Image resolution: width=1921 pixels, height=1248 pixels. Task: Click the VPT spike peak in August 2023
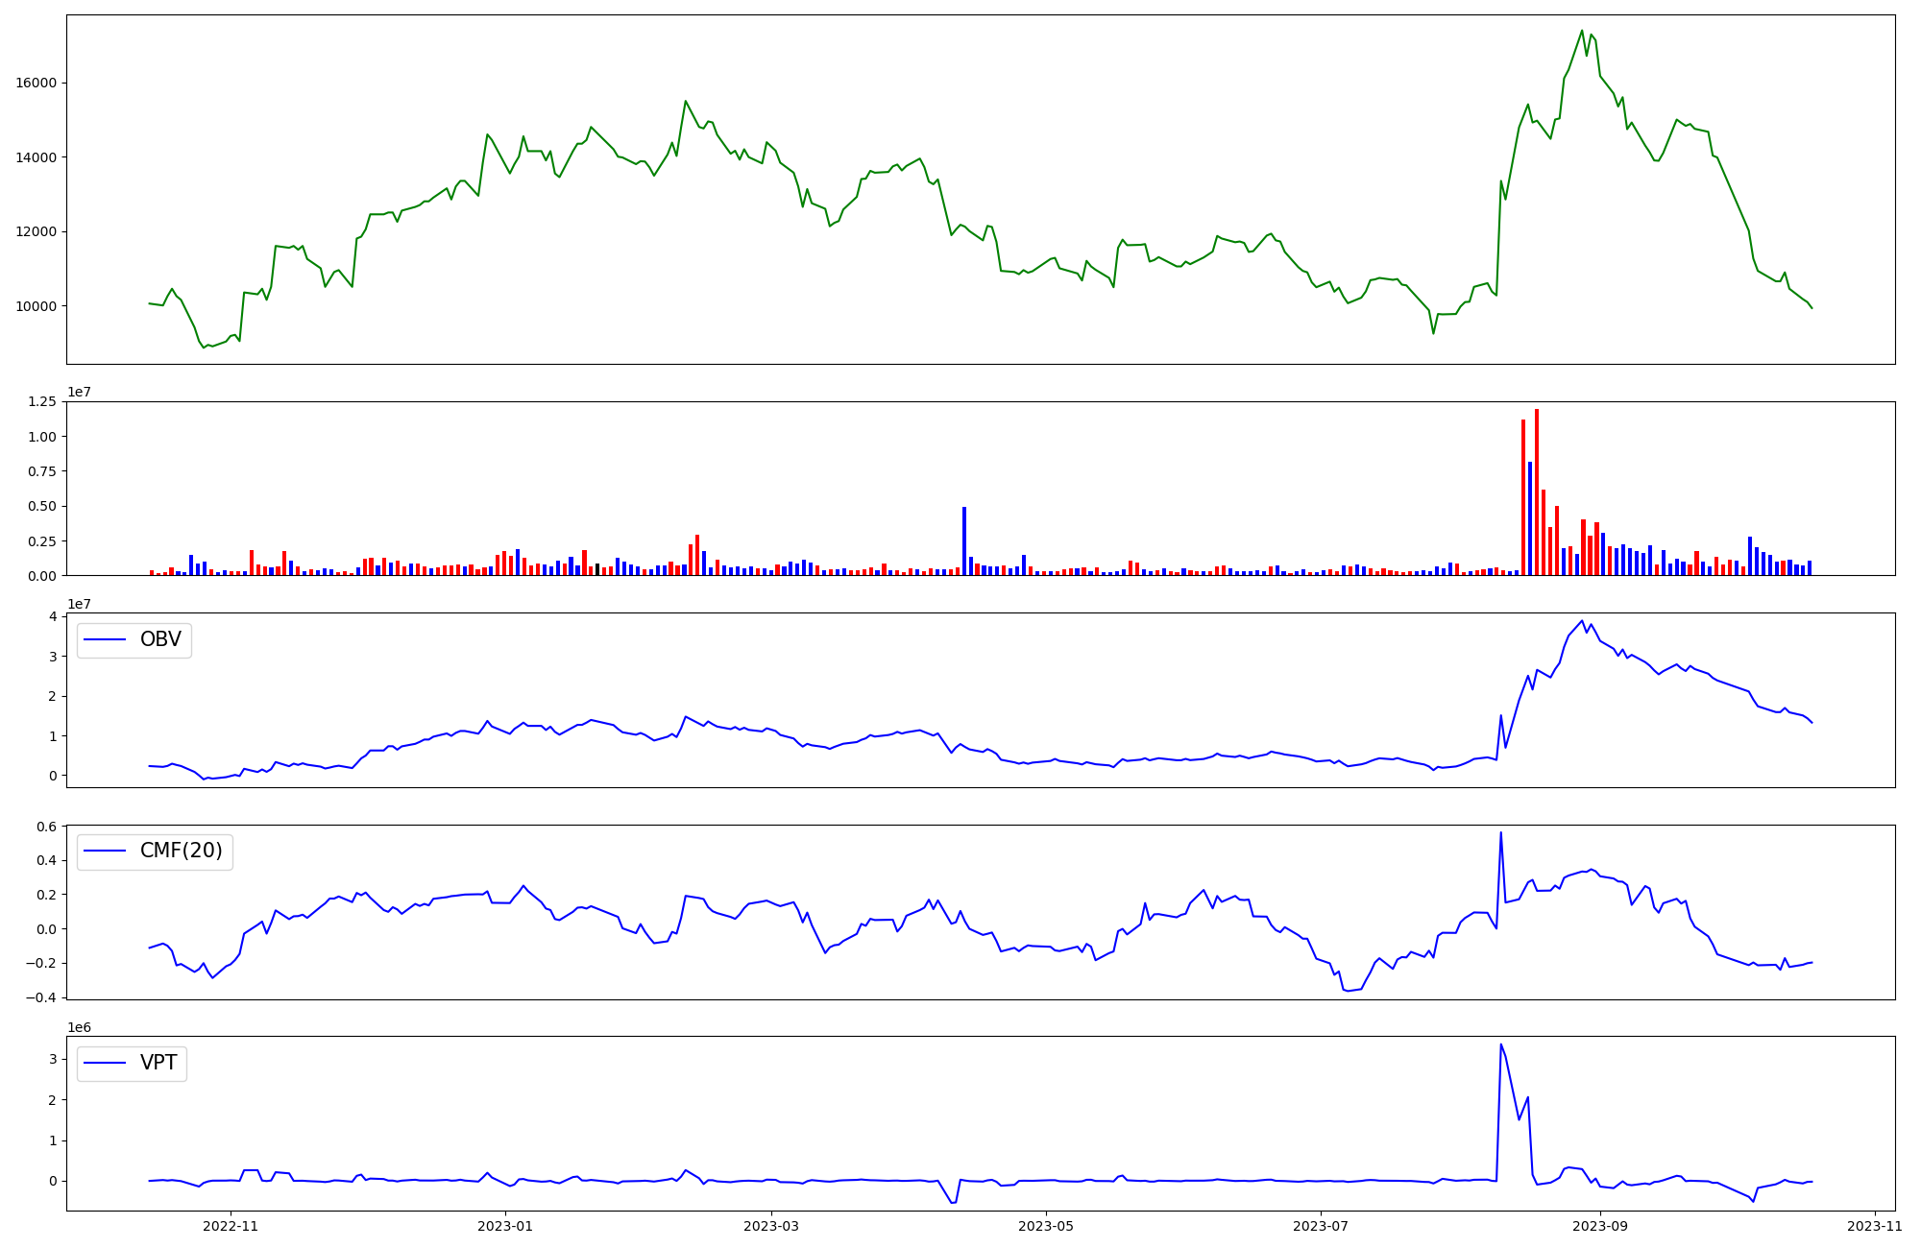click(1500, 1045)
